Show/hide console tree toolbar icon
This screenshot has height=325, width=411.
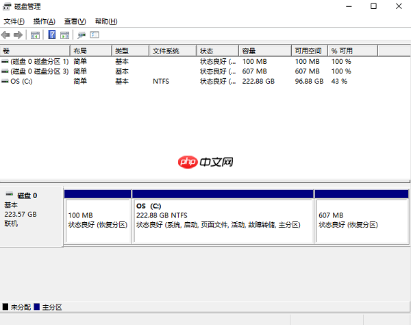[x=35, y=35]
